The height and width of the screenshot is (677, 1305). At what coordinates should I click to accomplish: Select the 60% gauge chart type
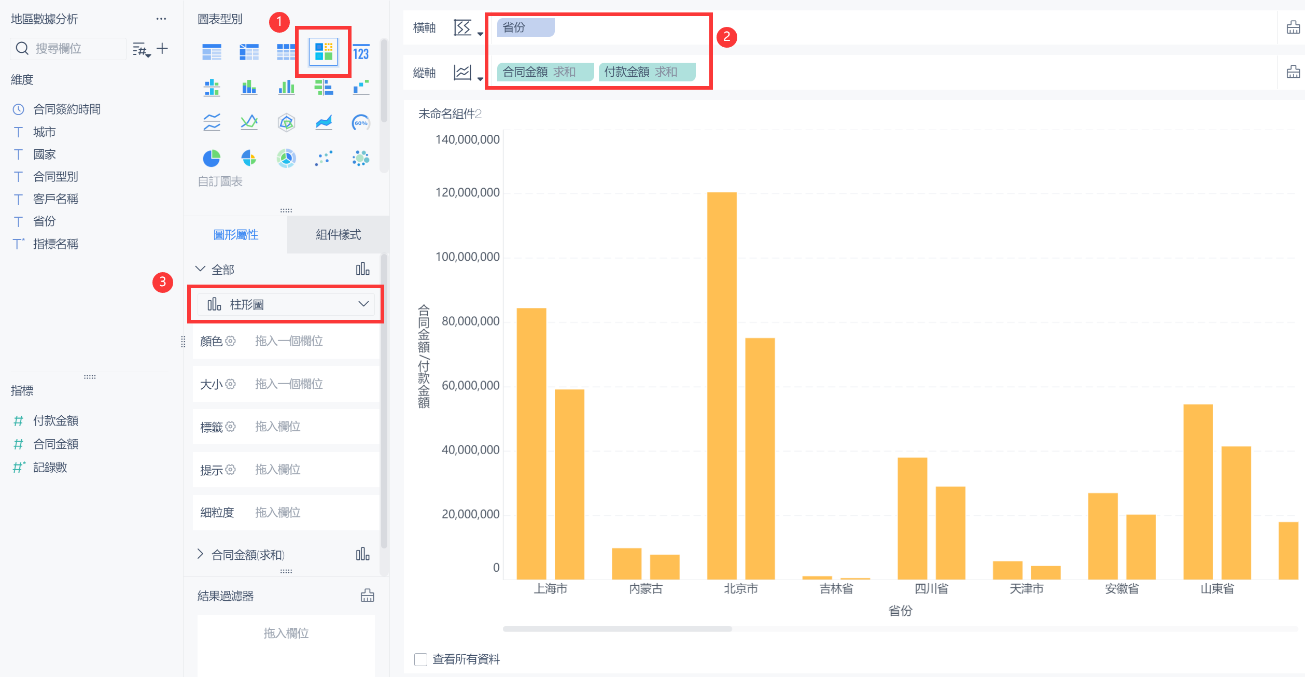click(361, 123)
